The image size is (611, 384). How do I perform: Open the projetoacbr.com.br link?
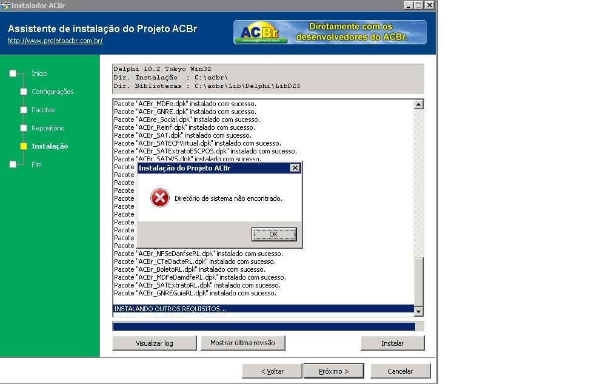[55, 41]
